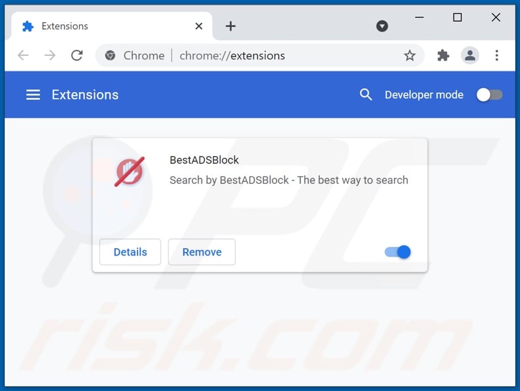Image resolution: width=520 pixels, height=391 pixels.
Task: Click the Extensions page header title
Action: (85, 95)
